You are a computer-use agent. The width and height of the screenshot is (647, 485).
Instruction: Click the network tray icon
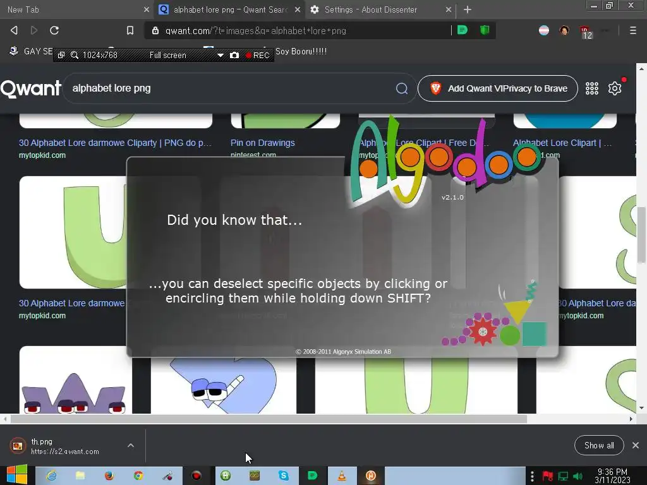[x=563, y=476]
